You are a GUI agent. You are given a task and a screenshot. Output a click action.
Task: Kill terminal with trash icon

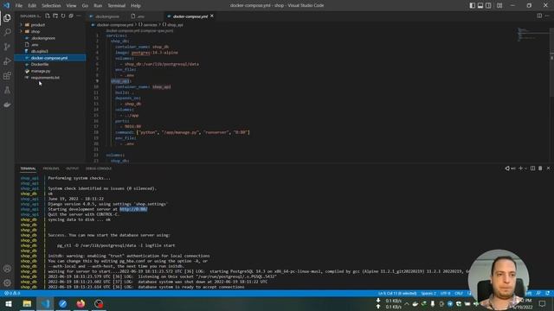click(540, 168)
